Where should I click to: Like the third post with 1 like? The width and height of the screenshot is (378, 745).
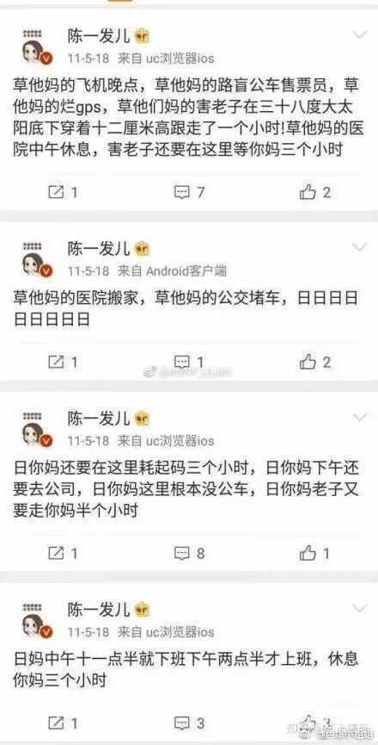[x=315, y=553]
